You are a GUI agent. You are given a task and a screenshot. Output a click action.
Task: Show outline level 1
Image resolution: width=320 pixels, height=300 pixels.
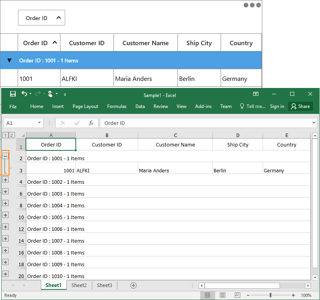click(5, 135)
